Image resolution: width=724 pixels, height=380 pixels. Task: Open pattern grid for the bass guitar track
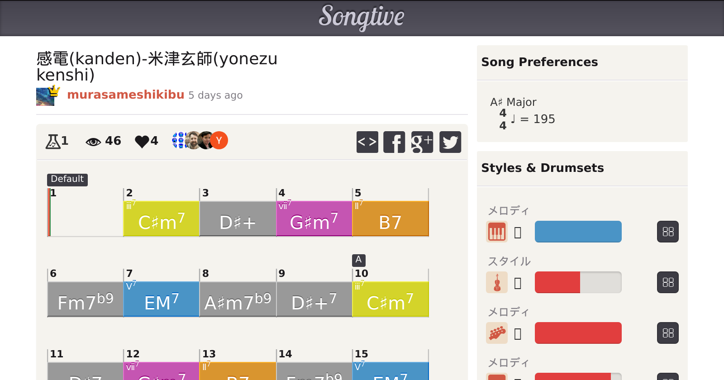(668, 333)
